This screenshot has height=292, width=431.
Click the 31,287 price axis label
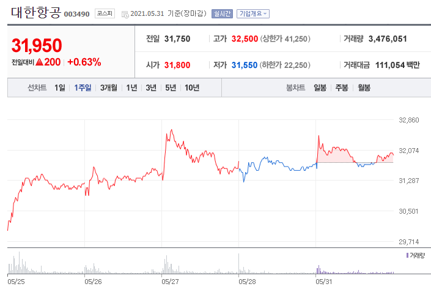point(409,181)
